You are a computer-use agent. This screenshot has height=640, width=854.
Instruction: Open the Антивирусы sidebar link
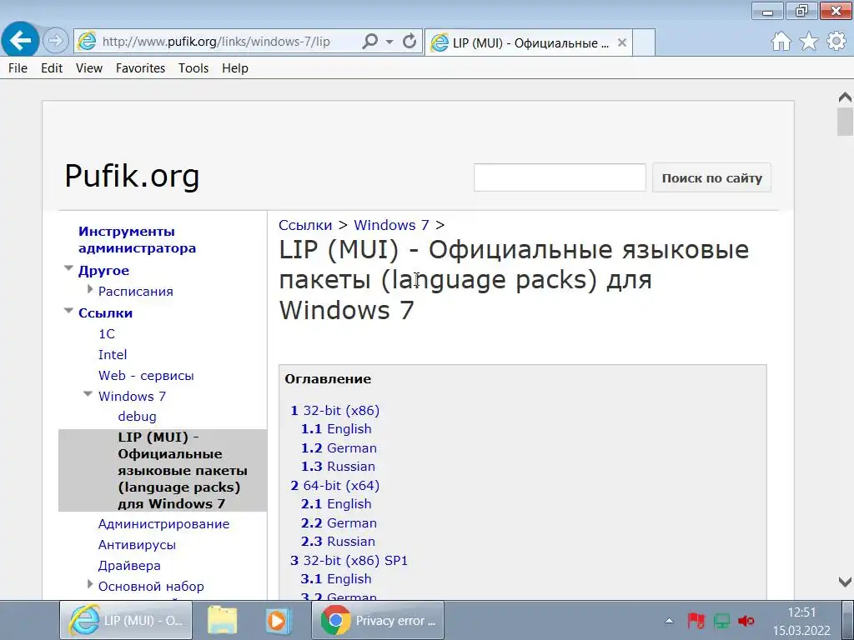pyautogui.click(x=137, y=545)
